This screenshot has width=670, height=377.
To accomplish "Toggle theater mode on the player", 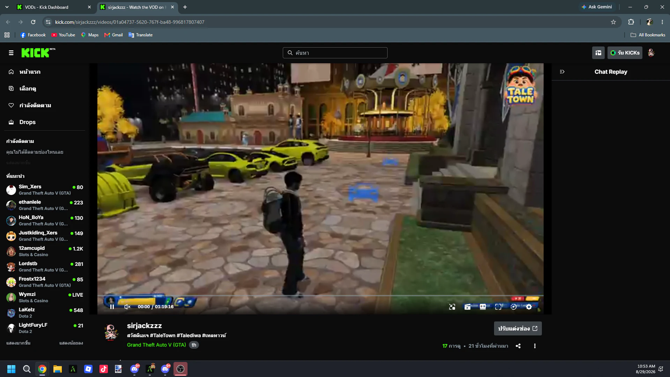I will (483, 307).
